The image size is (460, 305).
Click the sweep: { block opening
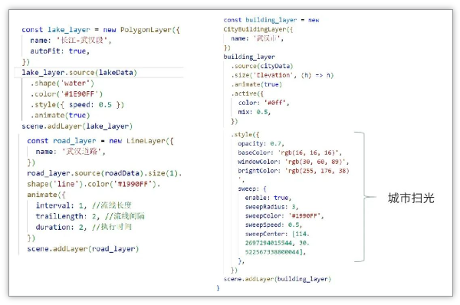[x=252, y=189]
